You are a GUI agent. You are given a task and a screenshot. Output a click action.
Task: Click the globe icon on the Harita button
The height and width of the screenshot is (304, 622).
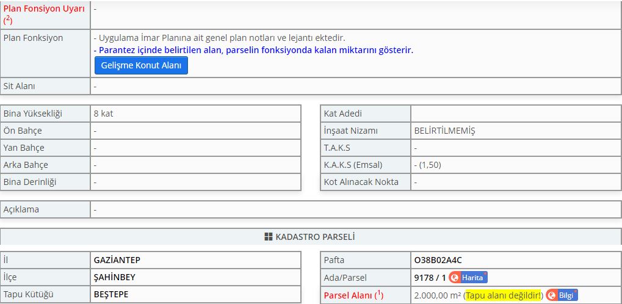click(x=455, y=278)
